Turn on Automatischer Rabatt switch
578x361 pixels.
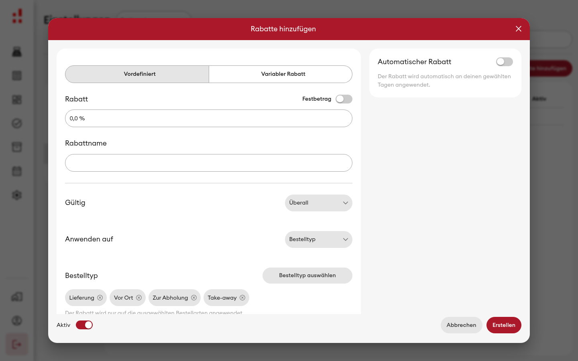(505, 62)
